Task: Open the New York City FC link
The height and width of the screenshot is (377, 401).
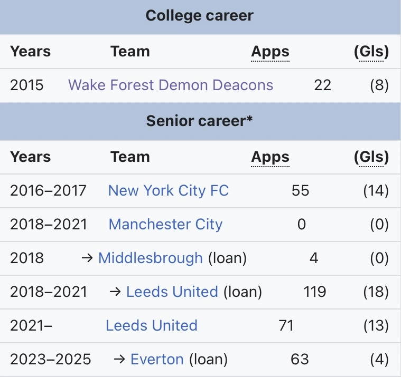Action: click(x=169, y=190)
